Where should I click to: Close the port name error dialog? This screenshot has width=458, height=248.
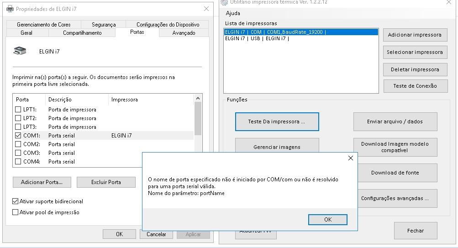pyautogui.click(x=351, y=158)
